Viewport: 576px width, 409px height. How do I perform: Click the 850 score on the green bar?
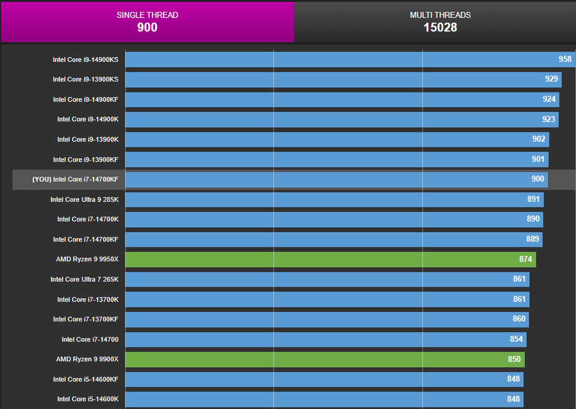pyautogui.click(x=514, y=359)
